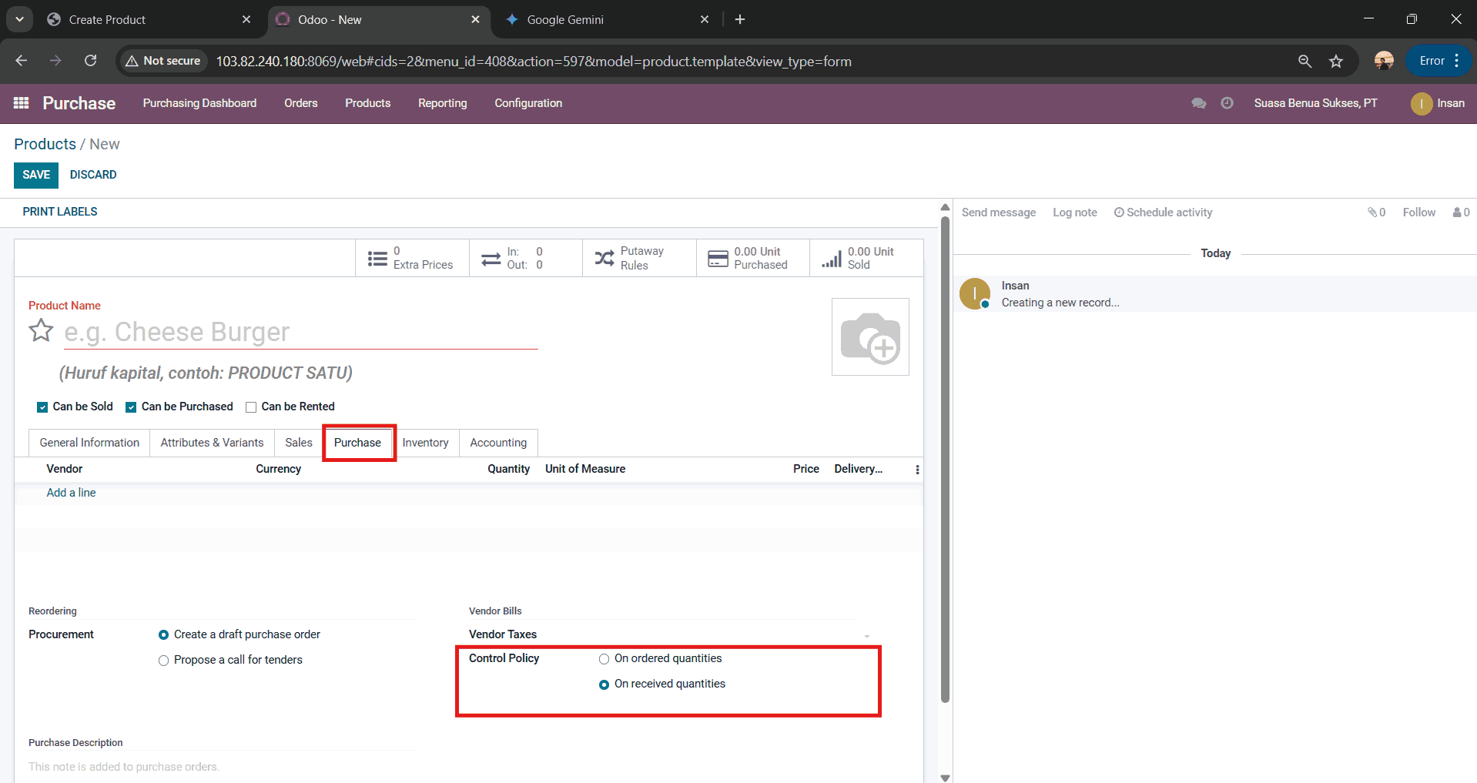Enable the Can be Rented checkbox

[x=251, y=407]
